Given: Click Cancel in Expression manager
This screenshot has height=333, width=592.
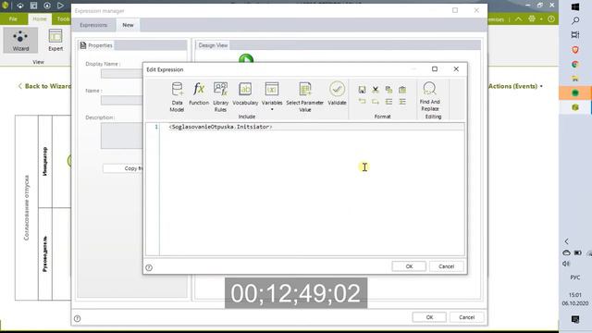Looking at the screenshot, I should pos(466,317).
